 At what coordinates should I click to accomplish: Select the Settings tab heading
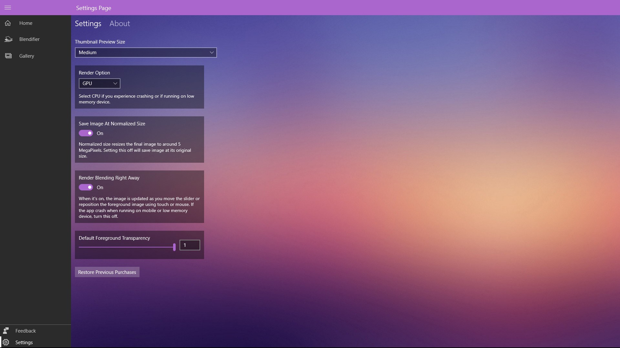(x=88, y=24)
